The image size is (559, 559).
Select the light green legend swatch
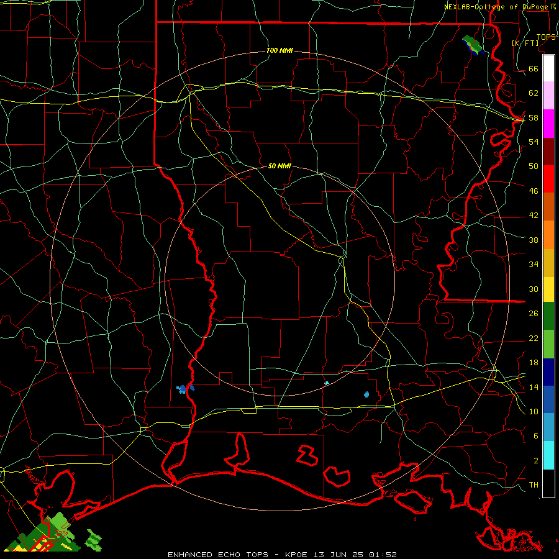click(548, 344)
